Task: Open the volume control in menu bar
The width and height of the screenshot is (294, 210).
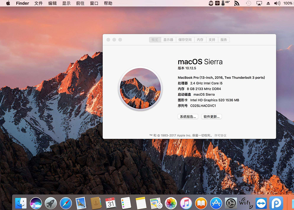Action: point(277,3)
